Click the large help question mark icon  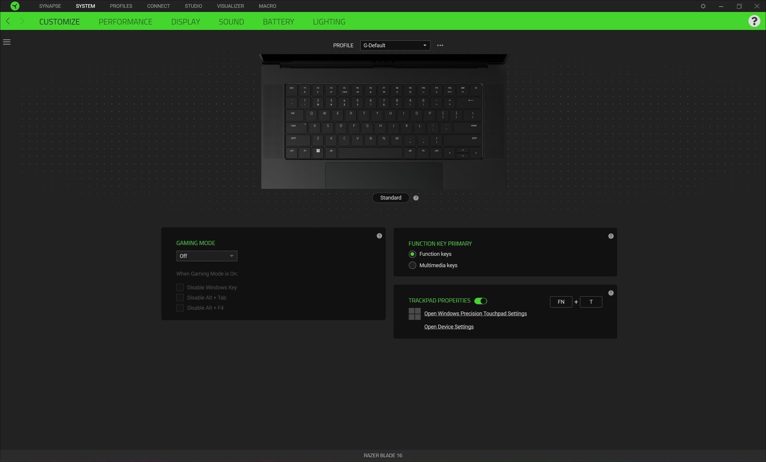coord(754,21)
